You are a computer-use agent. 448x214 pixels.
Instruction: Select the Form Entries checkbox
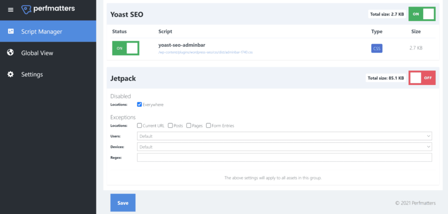coord(208,126)
